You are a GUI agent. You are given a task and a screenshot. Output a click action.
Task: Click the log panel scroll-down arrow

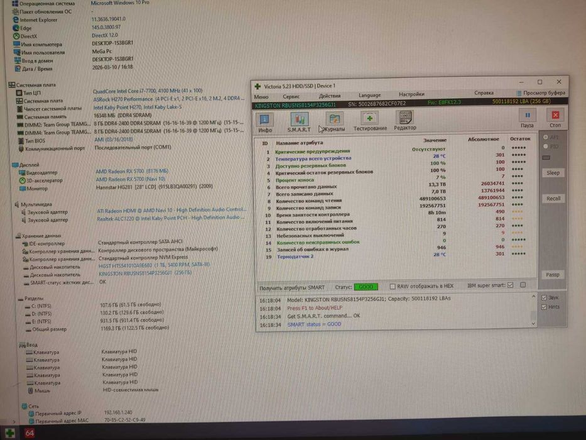point(533,324)
